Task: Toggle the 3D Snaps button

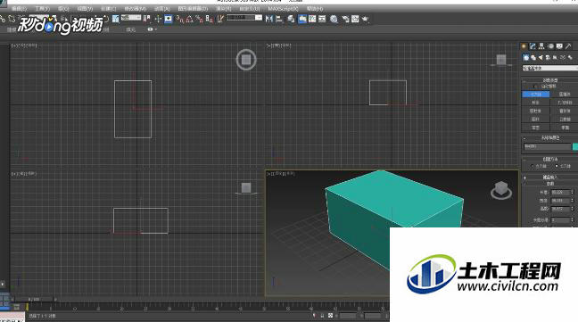Action: click(179, 19)
